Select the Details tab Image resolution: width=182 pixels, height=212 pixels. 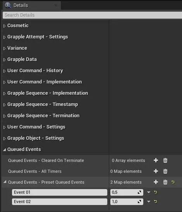21,5
